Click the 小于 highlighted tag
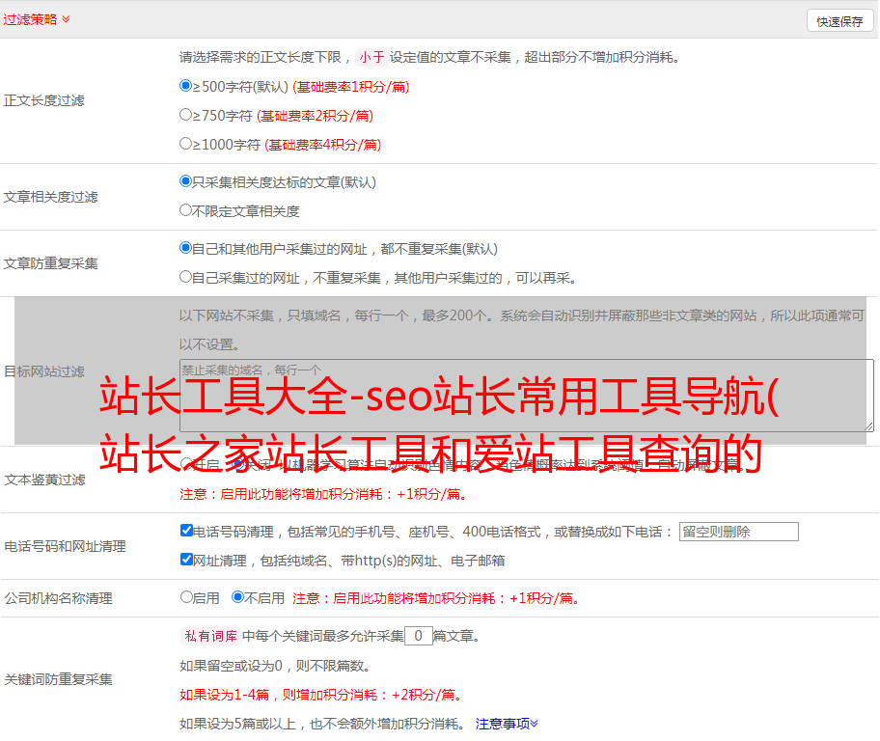The width and height of the screenshot is (880, 741). pyautogui.click(x=371, y=57)
